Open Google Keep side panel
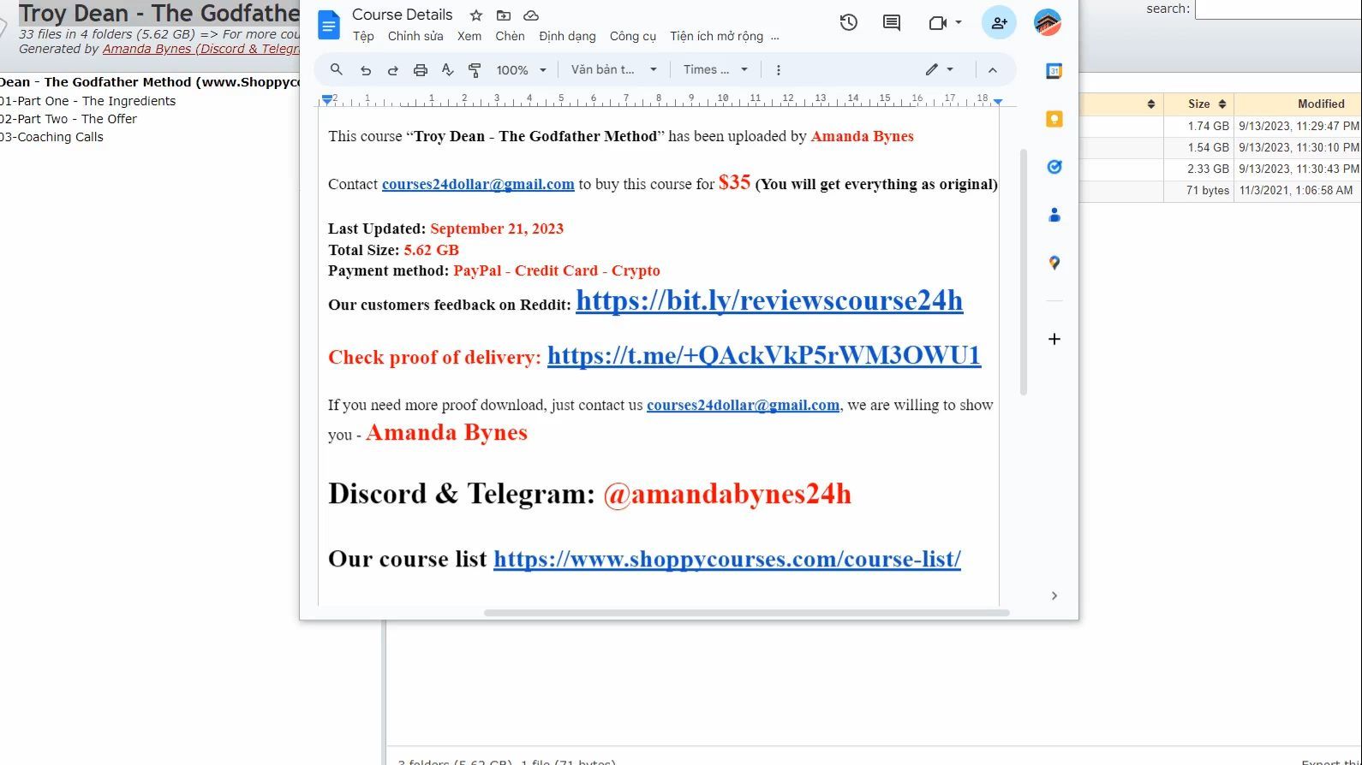The width and height of the screenshot is (1362, 765). coord(1054,119)
